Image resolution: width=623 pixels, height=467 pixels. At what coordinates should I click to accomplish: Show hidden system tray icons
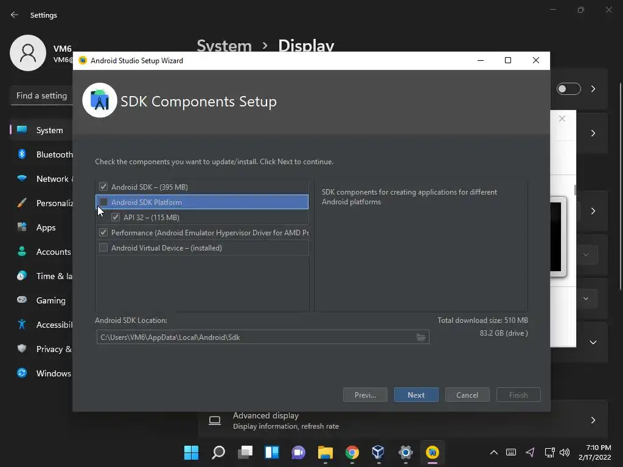[x=494, y=452]
